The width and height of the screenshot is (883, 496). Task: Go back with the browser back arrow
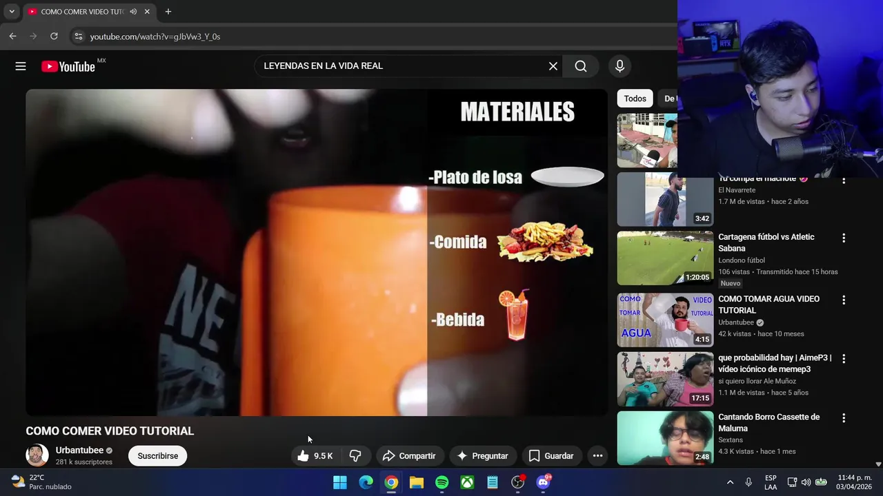(x=12, y=37)
